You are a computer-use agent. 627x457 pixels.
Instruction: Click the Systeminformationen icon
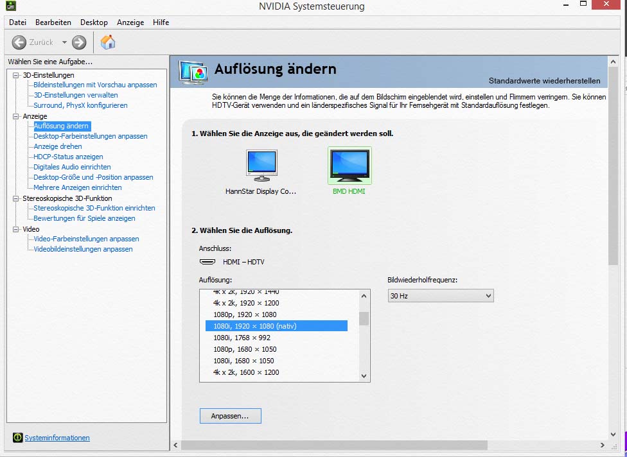click(x=17, y=438)
